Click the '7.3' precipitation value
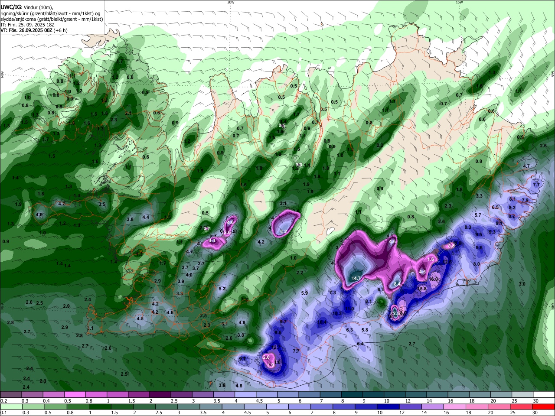Image resolution: width=555 pixels, height=416 pixels. [x=333, y=292]
